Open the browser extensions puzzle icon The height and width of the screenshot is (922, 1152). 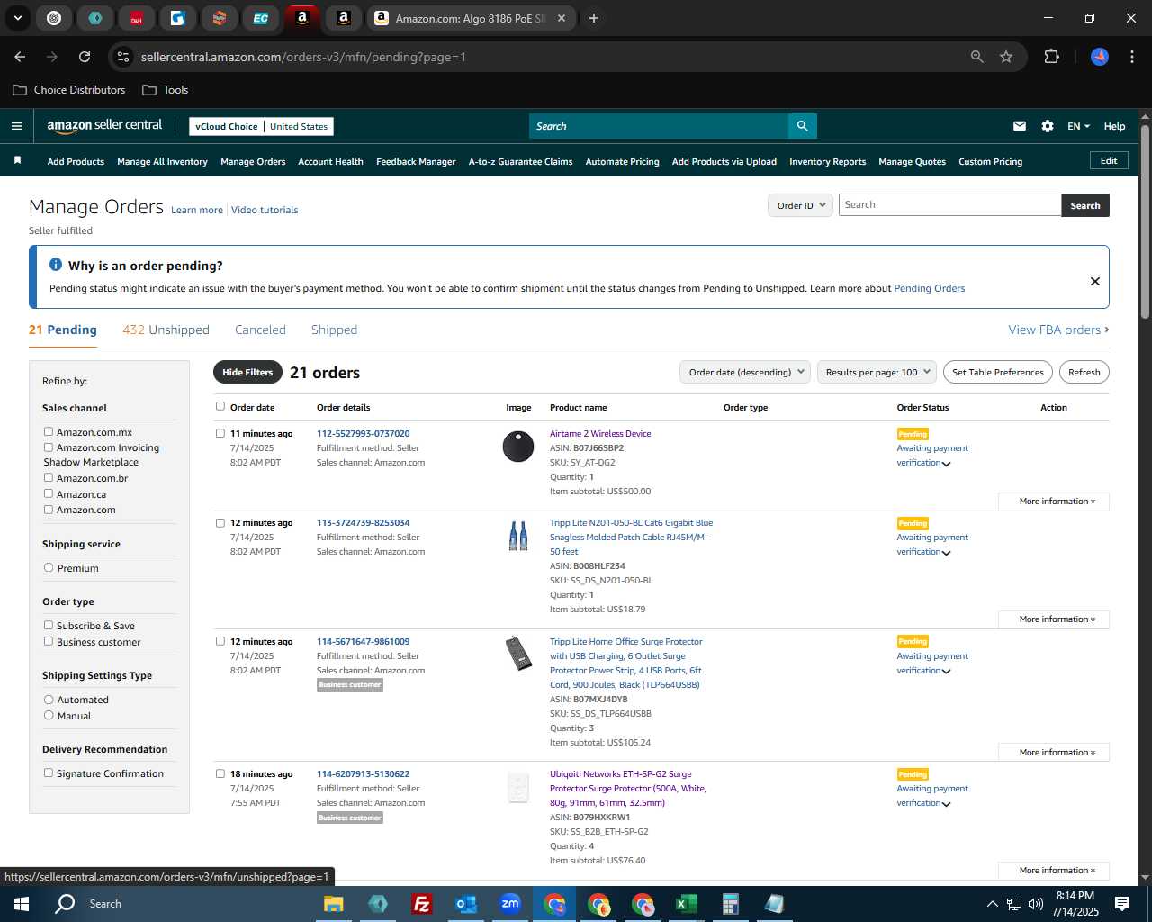(x=1051, y=57)
